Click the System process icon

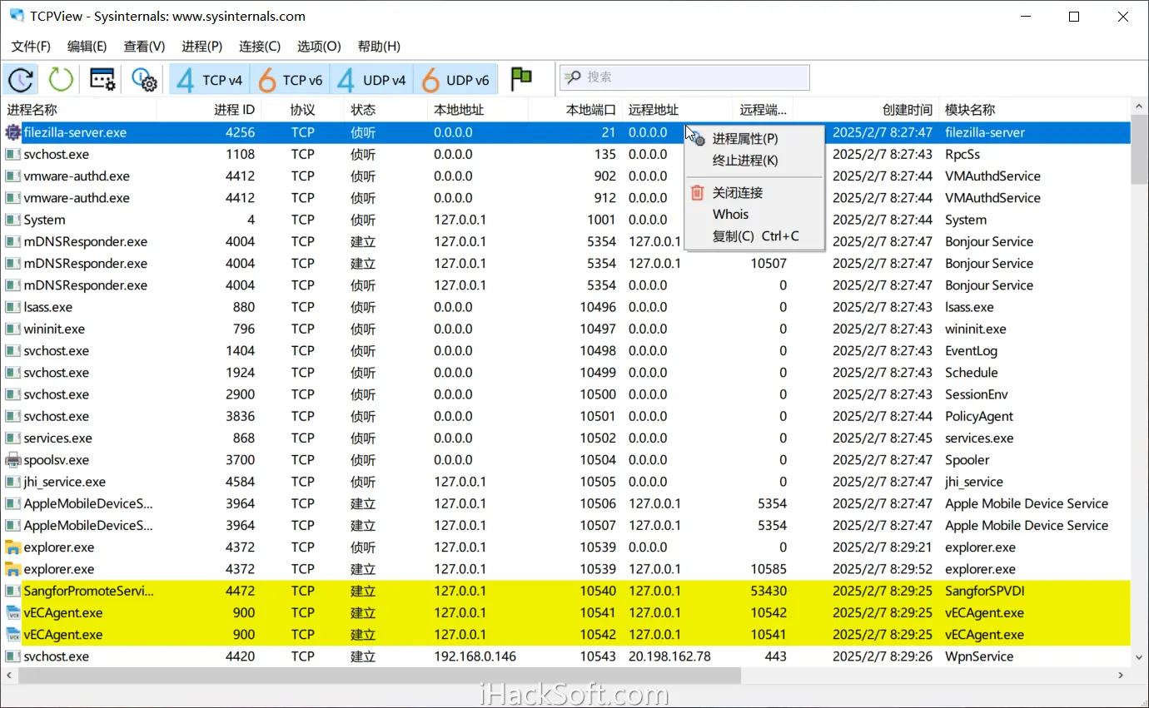click(12, 220)
